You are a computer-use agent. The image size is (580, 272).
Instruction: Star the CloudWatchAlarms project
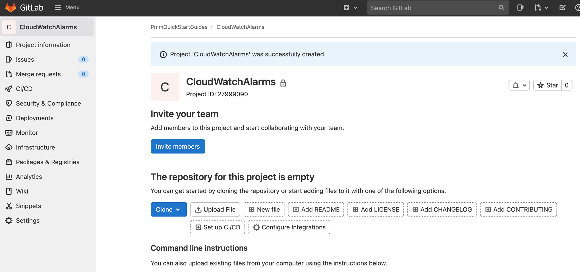click(x=548, y=85)
